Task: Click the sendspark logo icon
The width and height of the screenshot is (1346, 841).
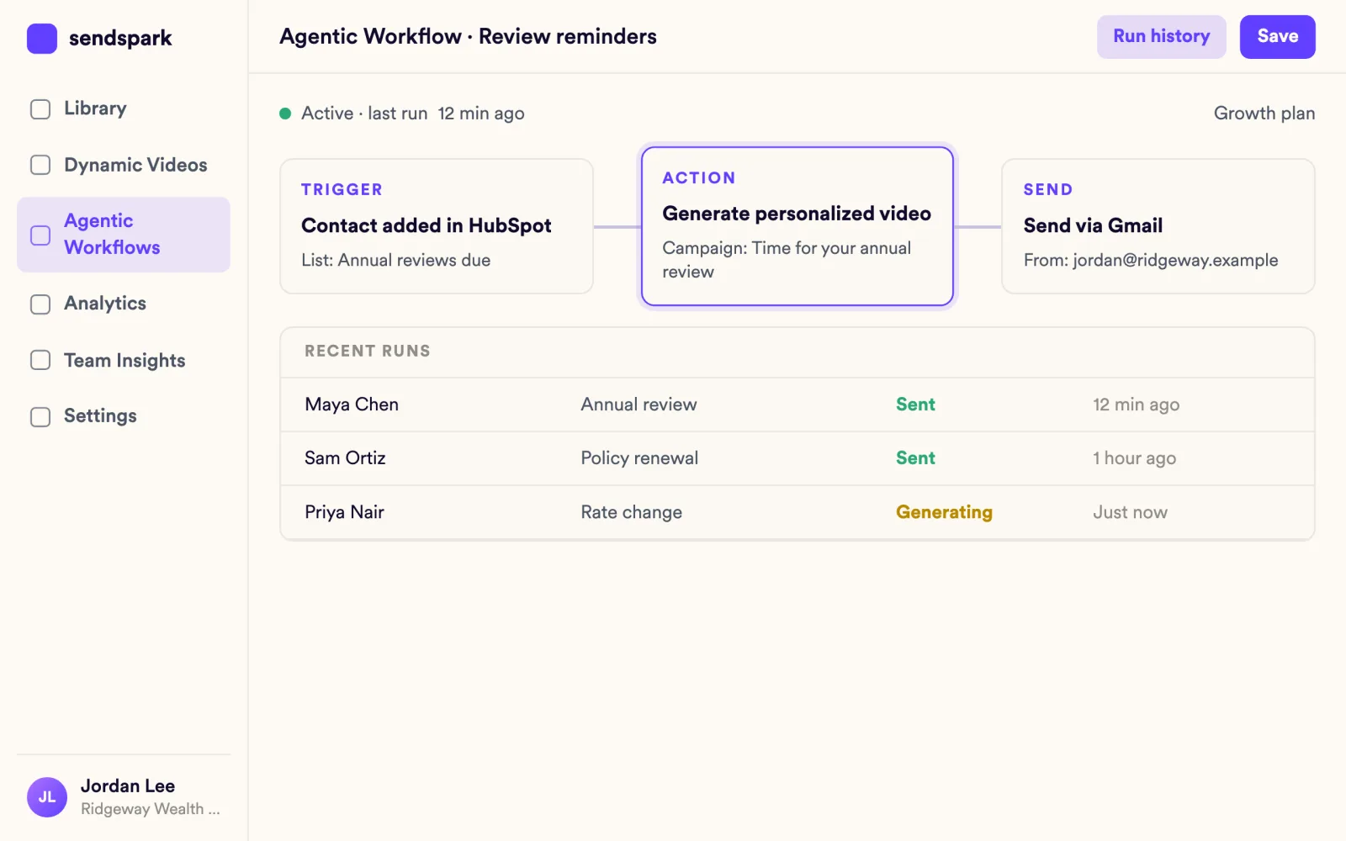Action: [x=42, y=39]
